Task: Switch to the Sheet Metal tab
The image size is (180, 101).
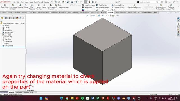Action: [33, 13]
